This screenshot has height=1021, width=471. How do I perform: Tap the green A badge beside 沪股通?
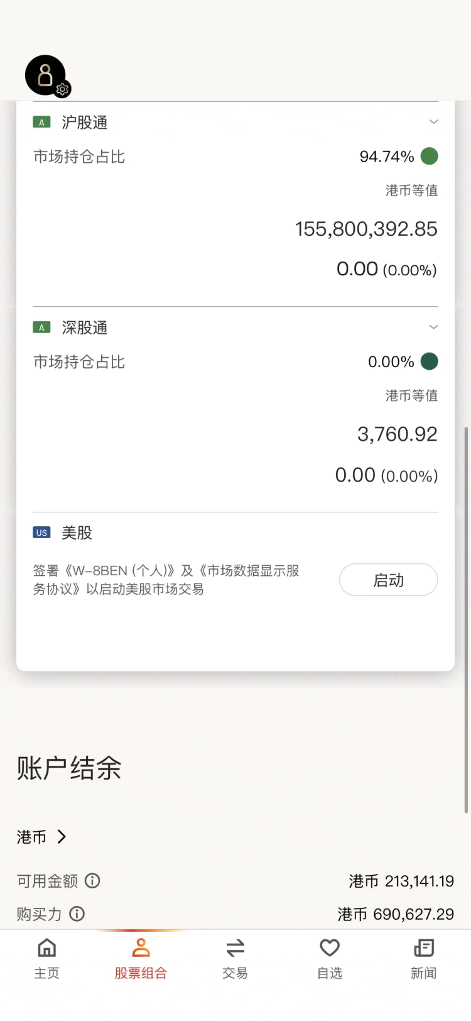pyautogui.click(x=41, y=122)
